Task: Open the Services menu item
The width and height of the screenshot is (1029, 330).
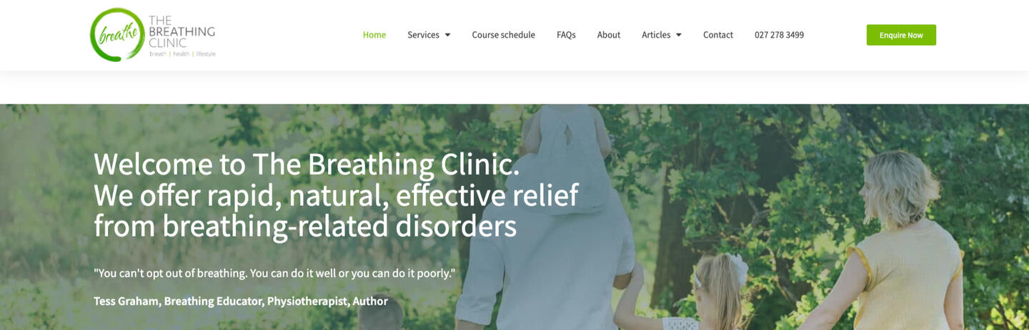Action: pos(423,35)
